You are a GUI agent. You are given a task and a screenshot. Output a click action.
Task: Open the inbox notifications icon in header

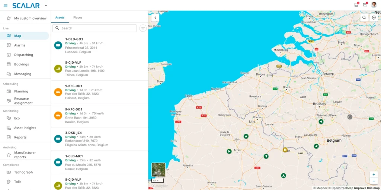tap(356, 5)
